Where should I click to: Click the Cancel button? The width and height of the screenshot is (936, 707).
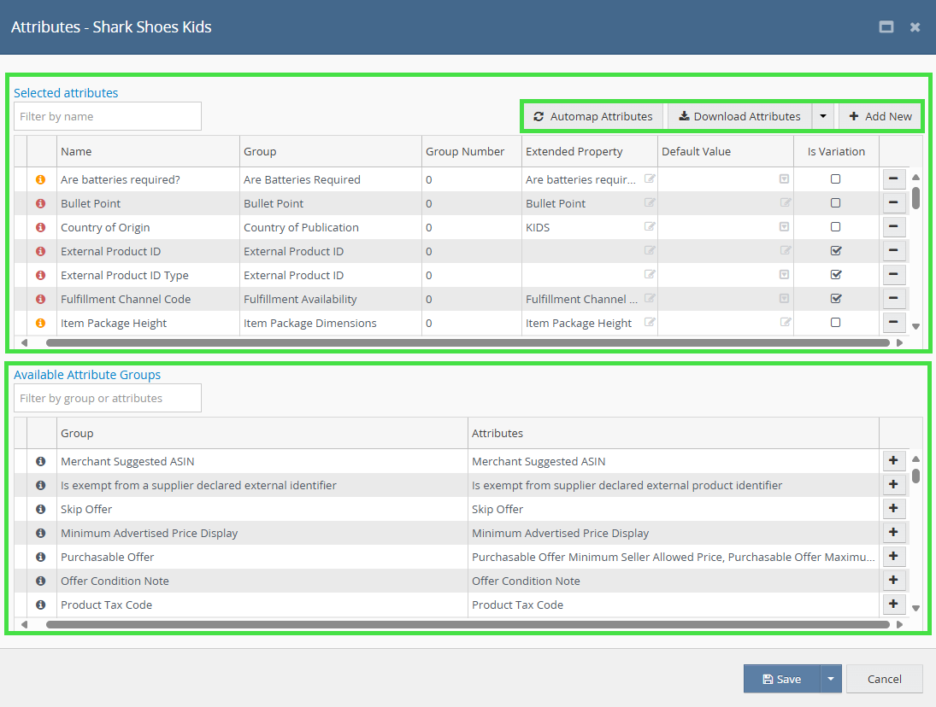pyautogui.click(x=884, y=680)
